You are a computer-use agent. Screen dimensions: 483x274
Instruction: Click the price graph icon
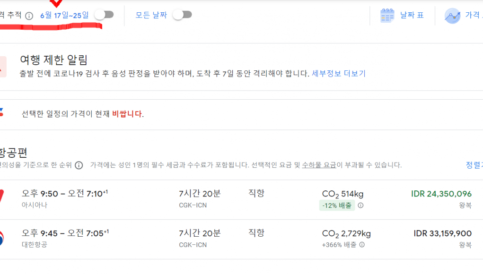pyautogui.click(x=452, y=16)
